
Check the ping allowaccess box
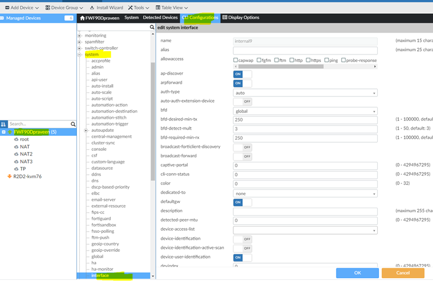327,60
